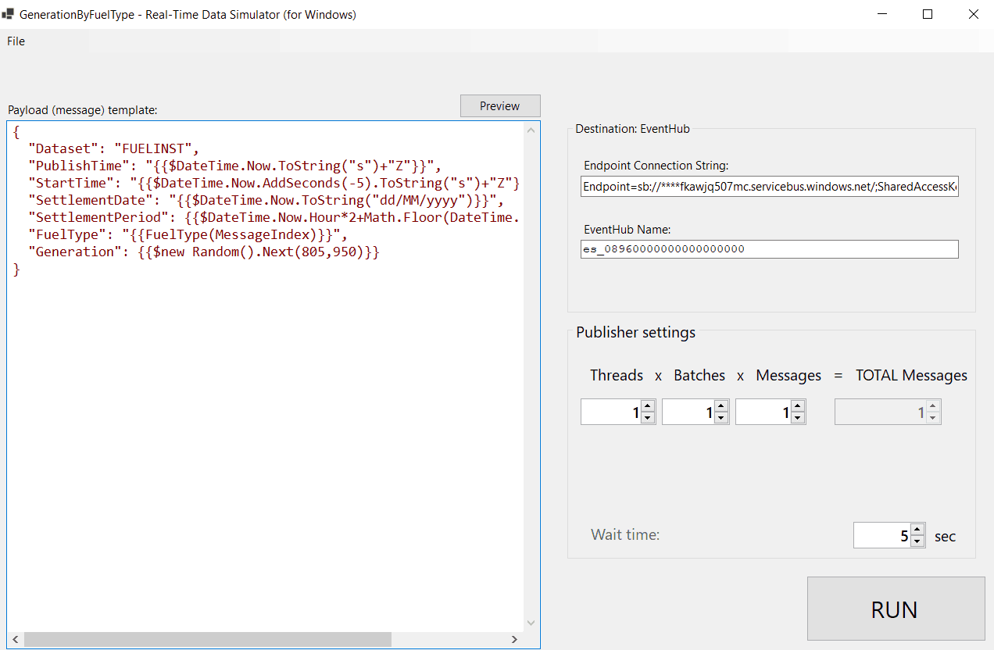The width and height of the screenshot is (994, 650).
Task: Increase Threads count with up arrow
Action: tap(647, 405)
